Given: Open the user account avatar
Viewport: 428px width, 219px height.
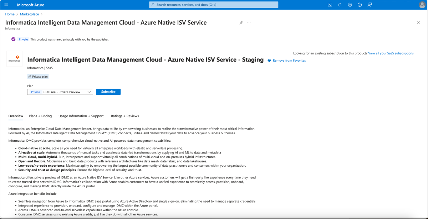Looking at the screenshot, I should pos(422,5).
